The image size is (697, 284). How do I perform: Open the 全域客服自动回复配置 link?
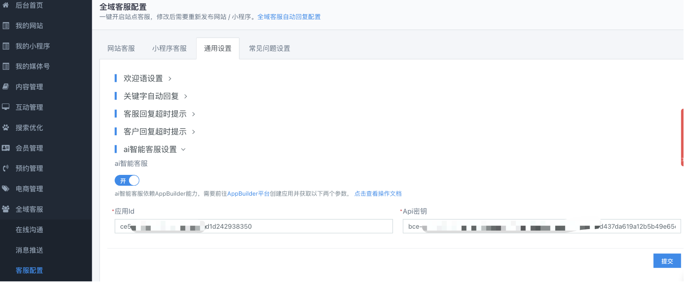(x=289, y=17)
